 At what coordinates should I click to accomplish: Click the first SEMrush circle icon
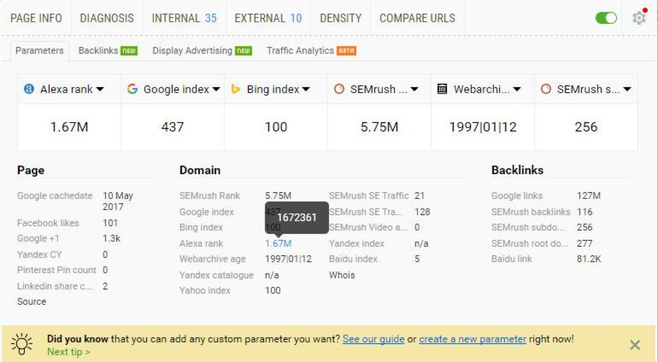(x=339, y=89)
